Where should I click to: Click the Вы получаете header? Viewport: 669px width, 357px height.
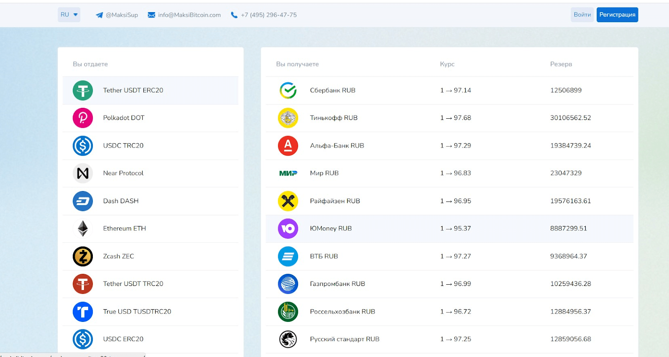point(297,64)
